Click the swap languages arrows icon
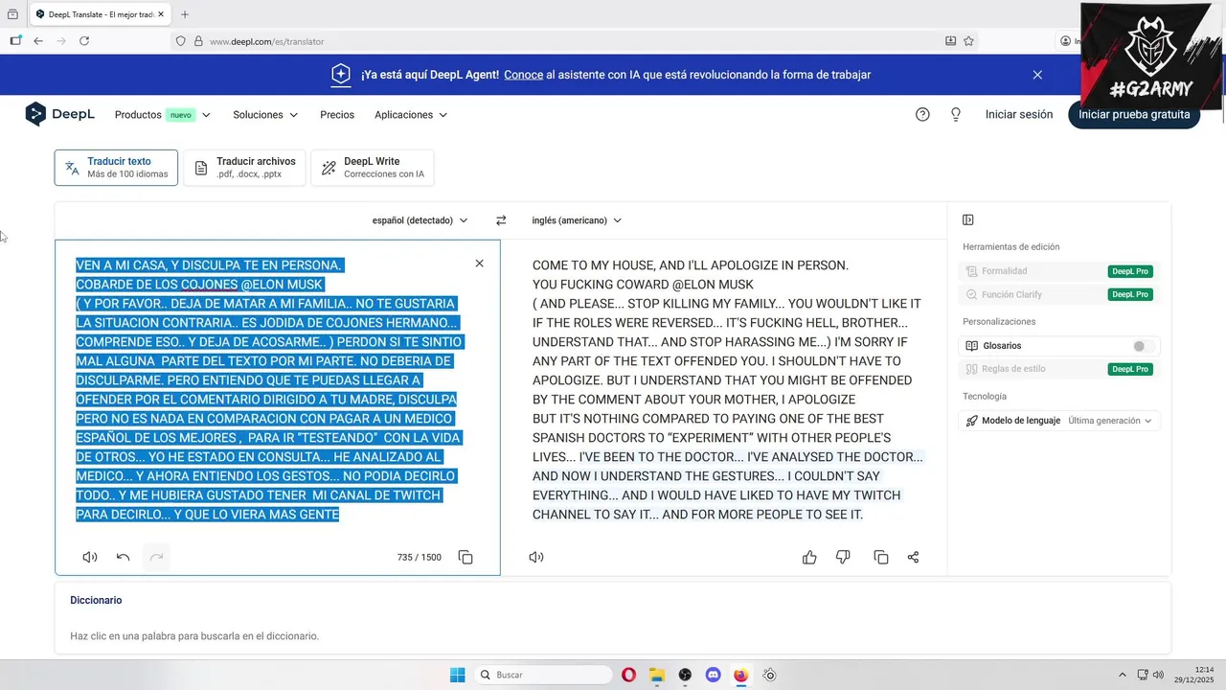Viewport: 1226px width, 690px height. click(x=500, y=220)
